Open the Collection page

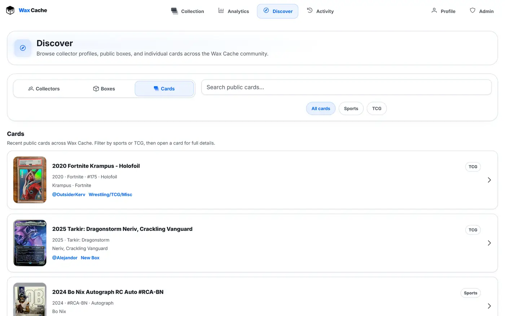coord(188,11)
